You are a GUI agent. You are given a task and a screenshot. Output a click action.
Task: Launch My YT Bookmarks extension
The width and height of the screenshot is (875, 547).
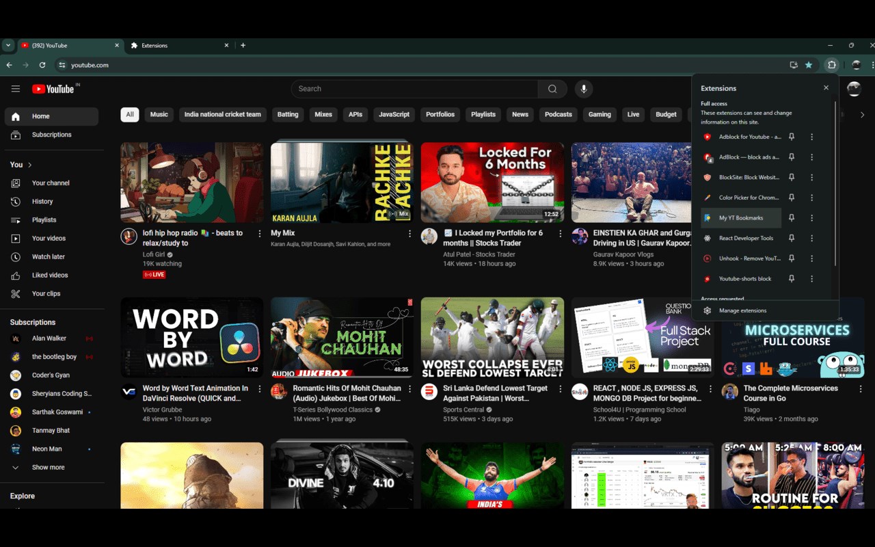pos(741,218)
